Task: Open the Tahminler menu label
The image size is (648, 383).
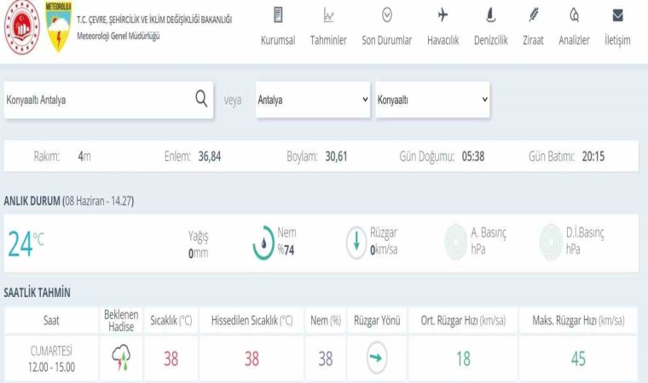Action: pos(328,40)
